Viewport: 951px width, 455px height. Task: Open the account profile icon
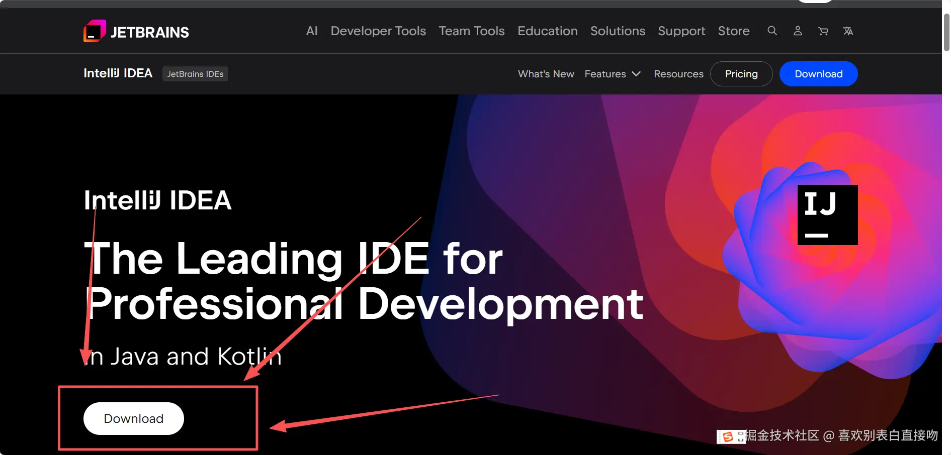click(798, 31)
